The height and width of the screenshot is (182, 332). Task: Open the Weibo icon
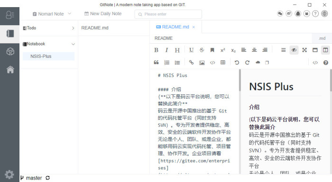289,14
